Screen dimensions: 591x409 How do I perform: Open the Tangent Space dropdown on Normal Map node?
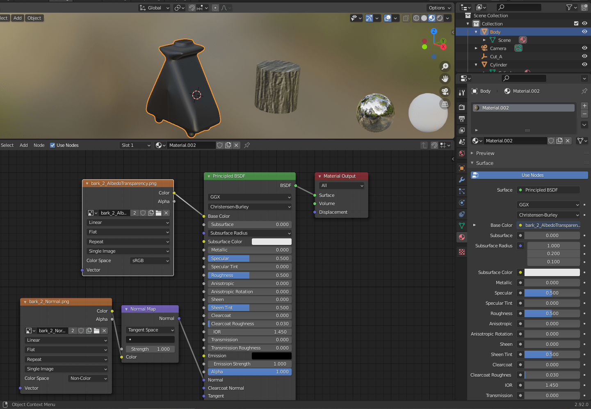pyautogui.click(x=150, y=329)
